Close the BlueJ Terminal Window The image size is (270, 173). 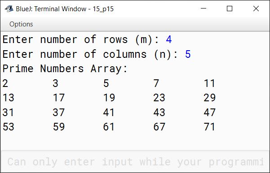tap(256, 9)
